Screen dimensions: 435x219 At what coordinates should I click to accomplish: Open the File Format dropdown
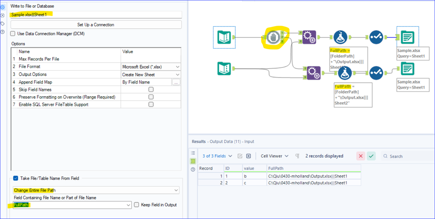(151, 67)
